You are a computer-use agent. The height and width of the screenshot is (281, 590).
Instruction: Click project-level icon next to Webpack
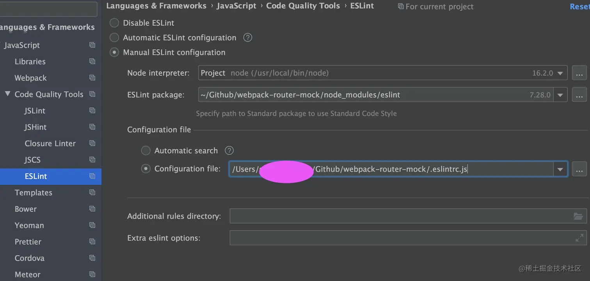92,78
